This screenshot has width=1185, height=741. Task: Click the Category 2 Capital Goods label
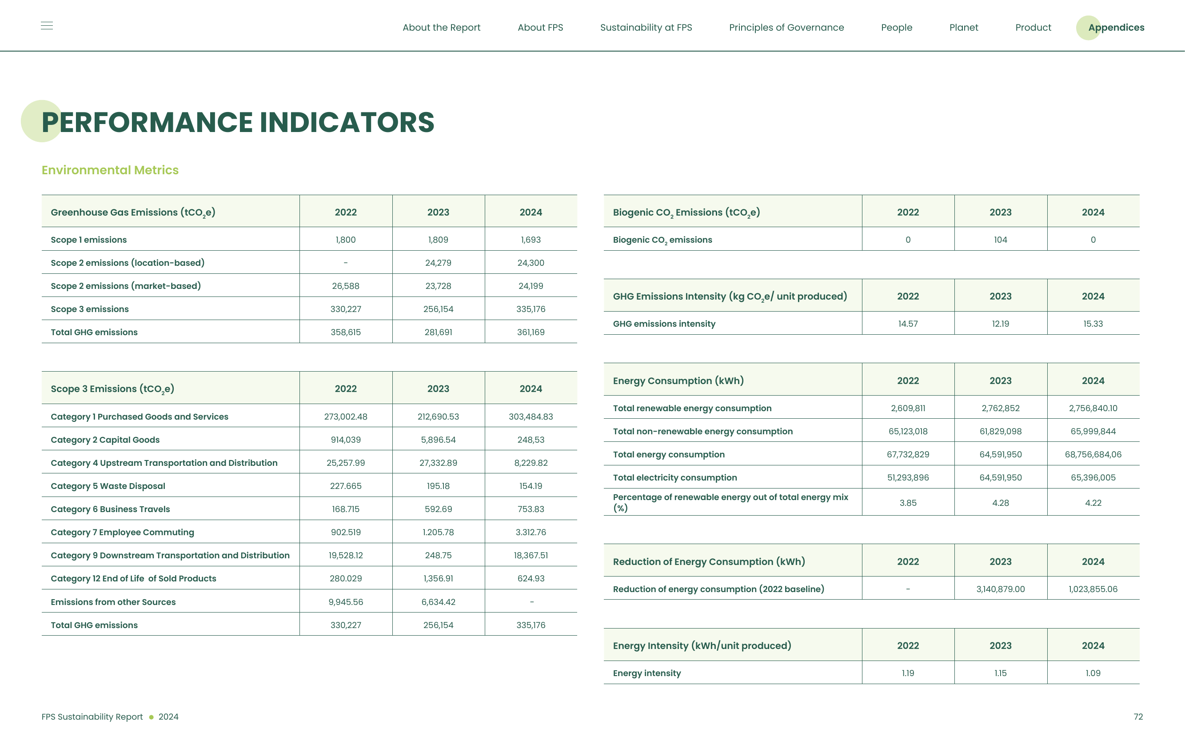point(105,440)
